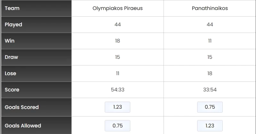Viewport: 256px width, 134px height.
Task: Click Panathinaikos score 33:54 cell
Action: click(x=210, y=90)
